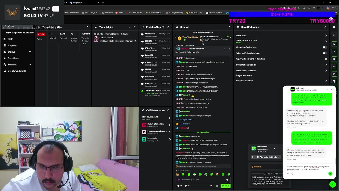Click MuratKickL in the activity feed
The image size is (339, 191).
click(150, 34)
